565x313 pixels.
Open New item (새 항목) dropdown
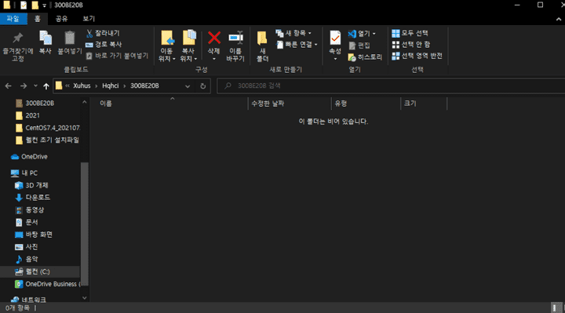click(293, 33)
